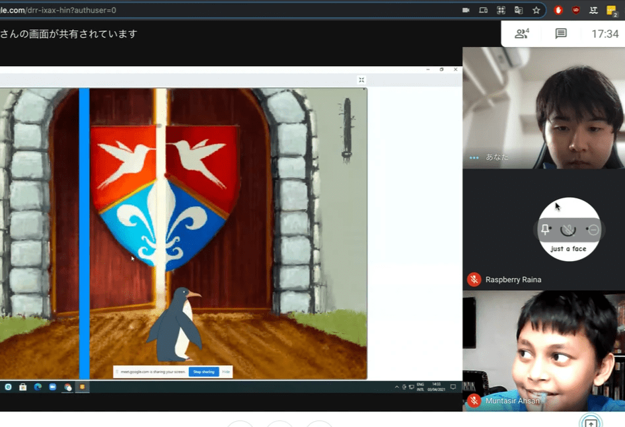Open the uBlock Origin extension icon

(x=575, y=11)
